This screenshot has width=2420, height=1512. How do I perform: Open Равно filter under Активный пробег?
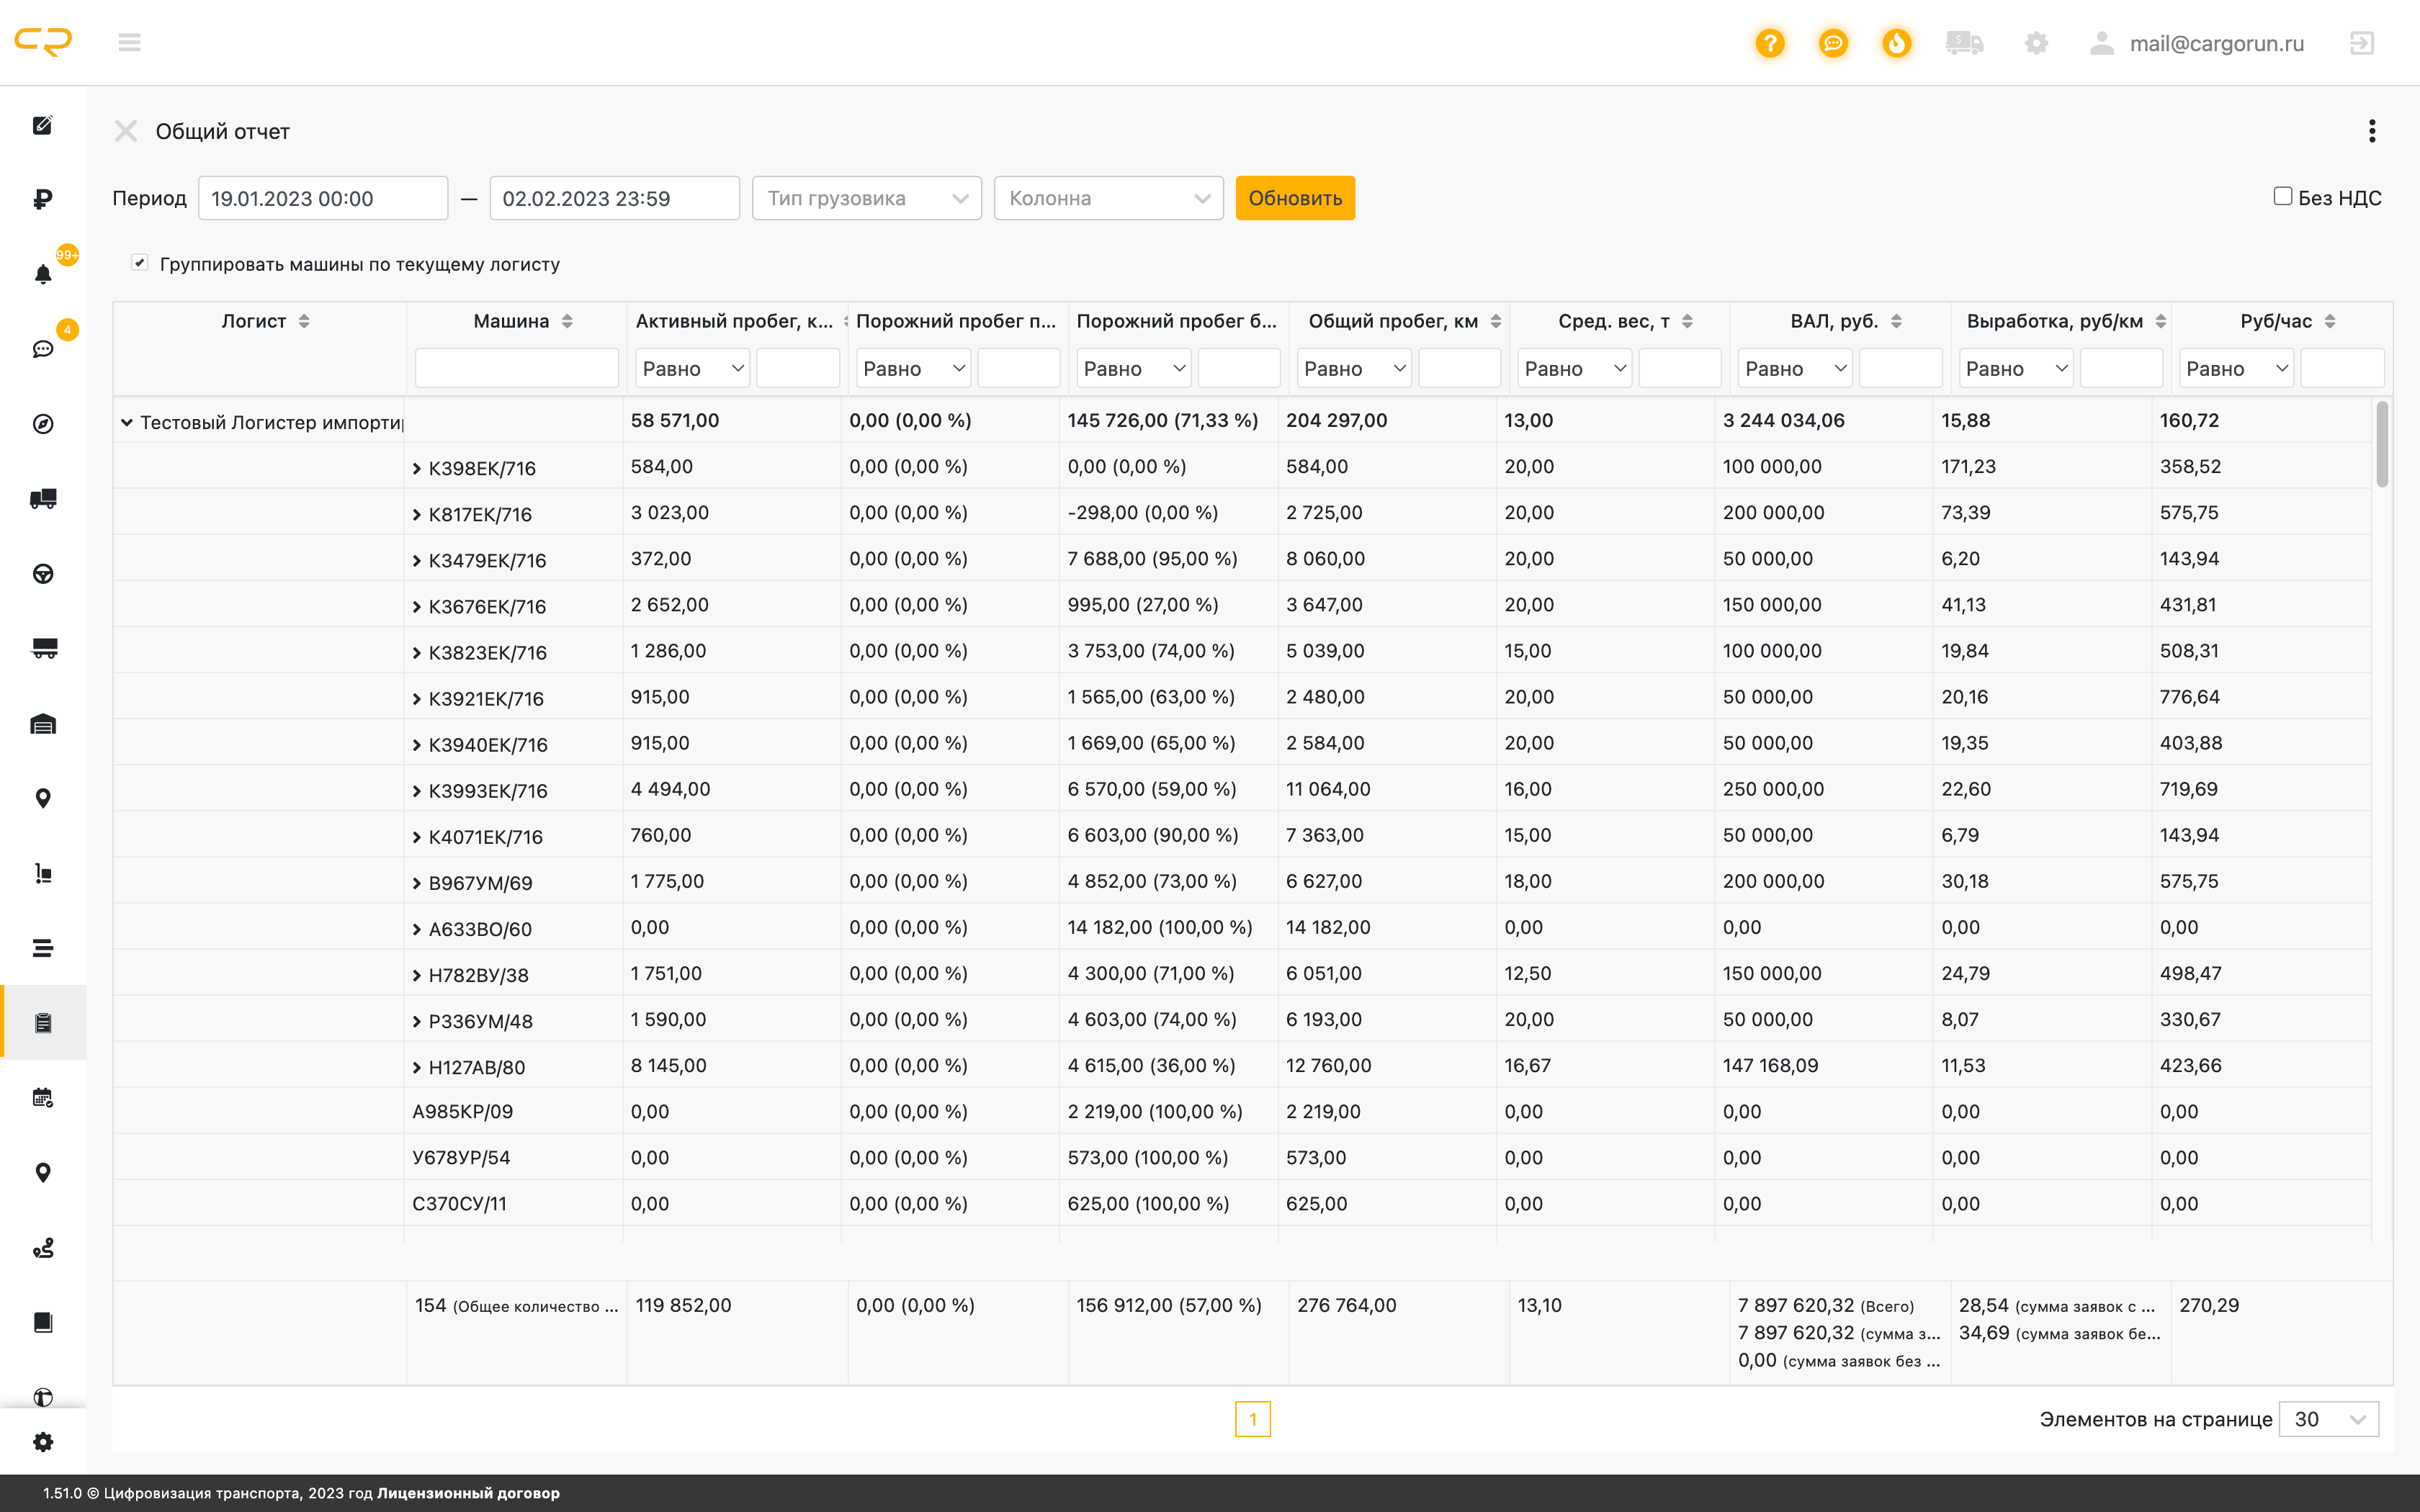pos(692,368)
